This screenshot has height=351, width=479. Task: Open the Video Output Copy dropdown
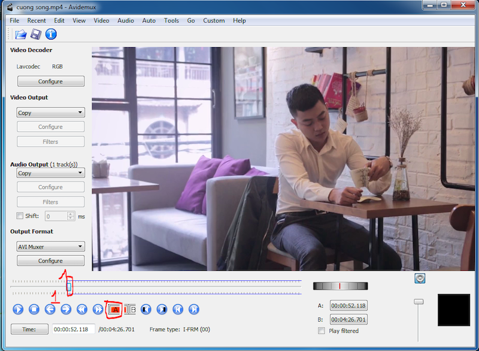(50, 112)
